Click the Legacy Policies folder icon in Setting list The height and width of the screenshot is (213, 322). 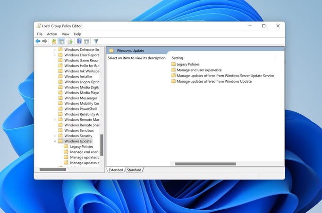[173, 64]
